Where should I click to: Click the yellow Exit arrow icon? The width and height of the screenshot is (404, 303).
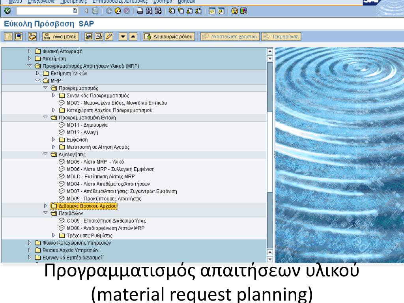118,11
